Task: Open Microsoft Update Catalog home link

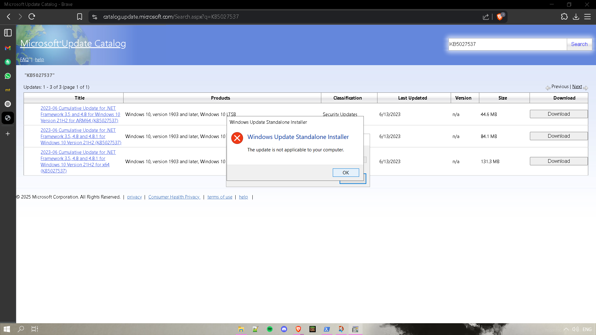Action: (73, 43)
